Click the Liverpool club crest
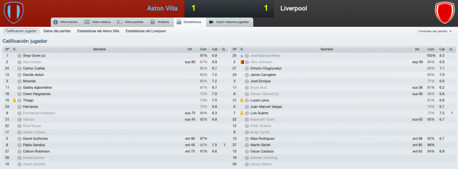The width and height of the screenshot is (458, 169). (x=444, y=12)
